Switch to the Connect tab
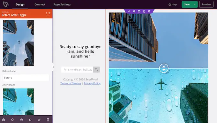The height and width of the screenshot is (123, 217). (x=40, y=4)
